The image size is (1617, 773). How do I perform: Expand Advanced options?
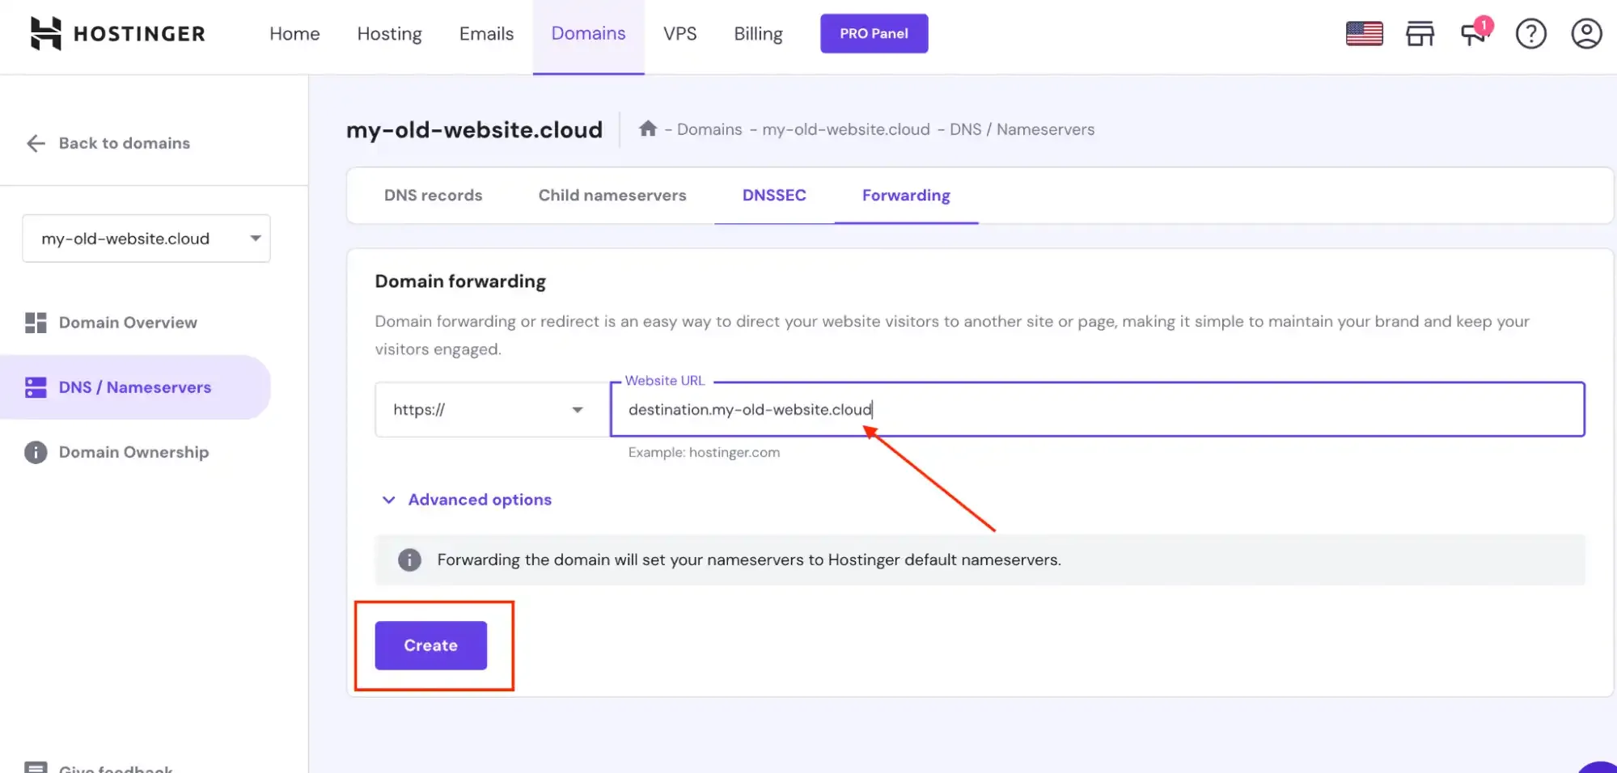466,499
